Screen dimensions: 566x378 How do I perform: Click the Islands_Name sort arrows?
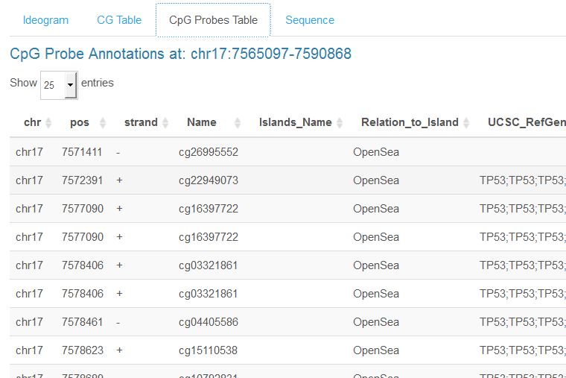pos(340,123)
